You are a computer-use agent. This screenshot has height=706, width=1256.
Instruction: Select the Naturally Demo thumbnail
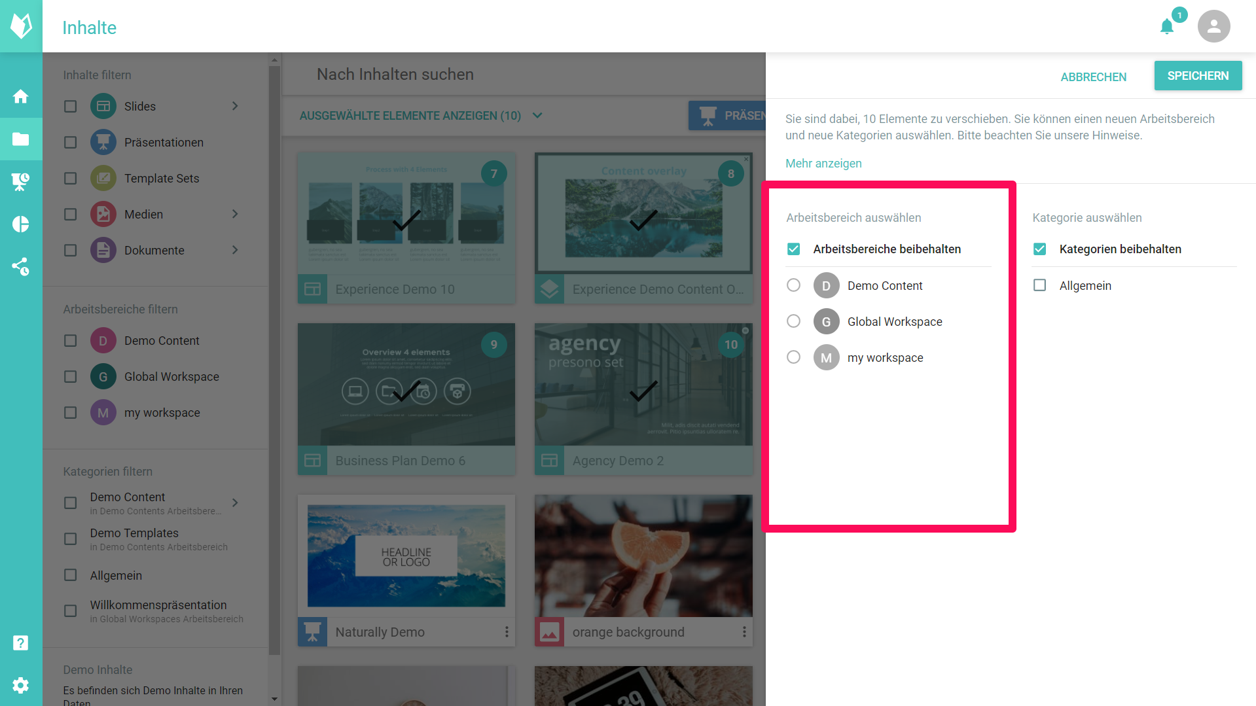pyautogui.click(x=406, y=556)
